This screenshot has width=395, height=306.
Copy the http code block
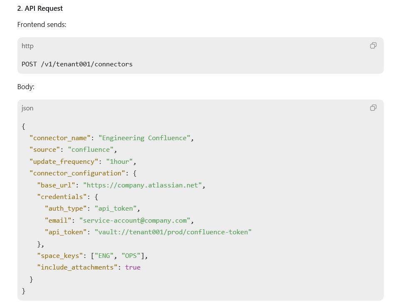pyautogui.click(x=373, y=46)
